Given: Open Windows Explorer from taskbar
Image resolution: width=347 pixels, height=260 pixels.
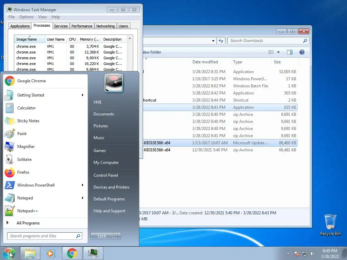Looking at the screenshot, I should (x=30, y=253).
